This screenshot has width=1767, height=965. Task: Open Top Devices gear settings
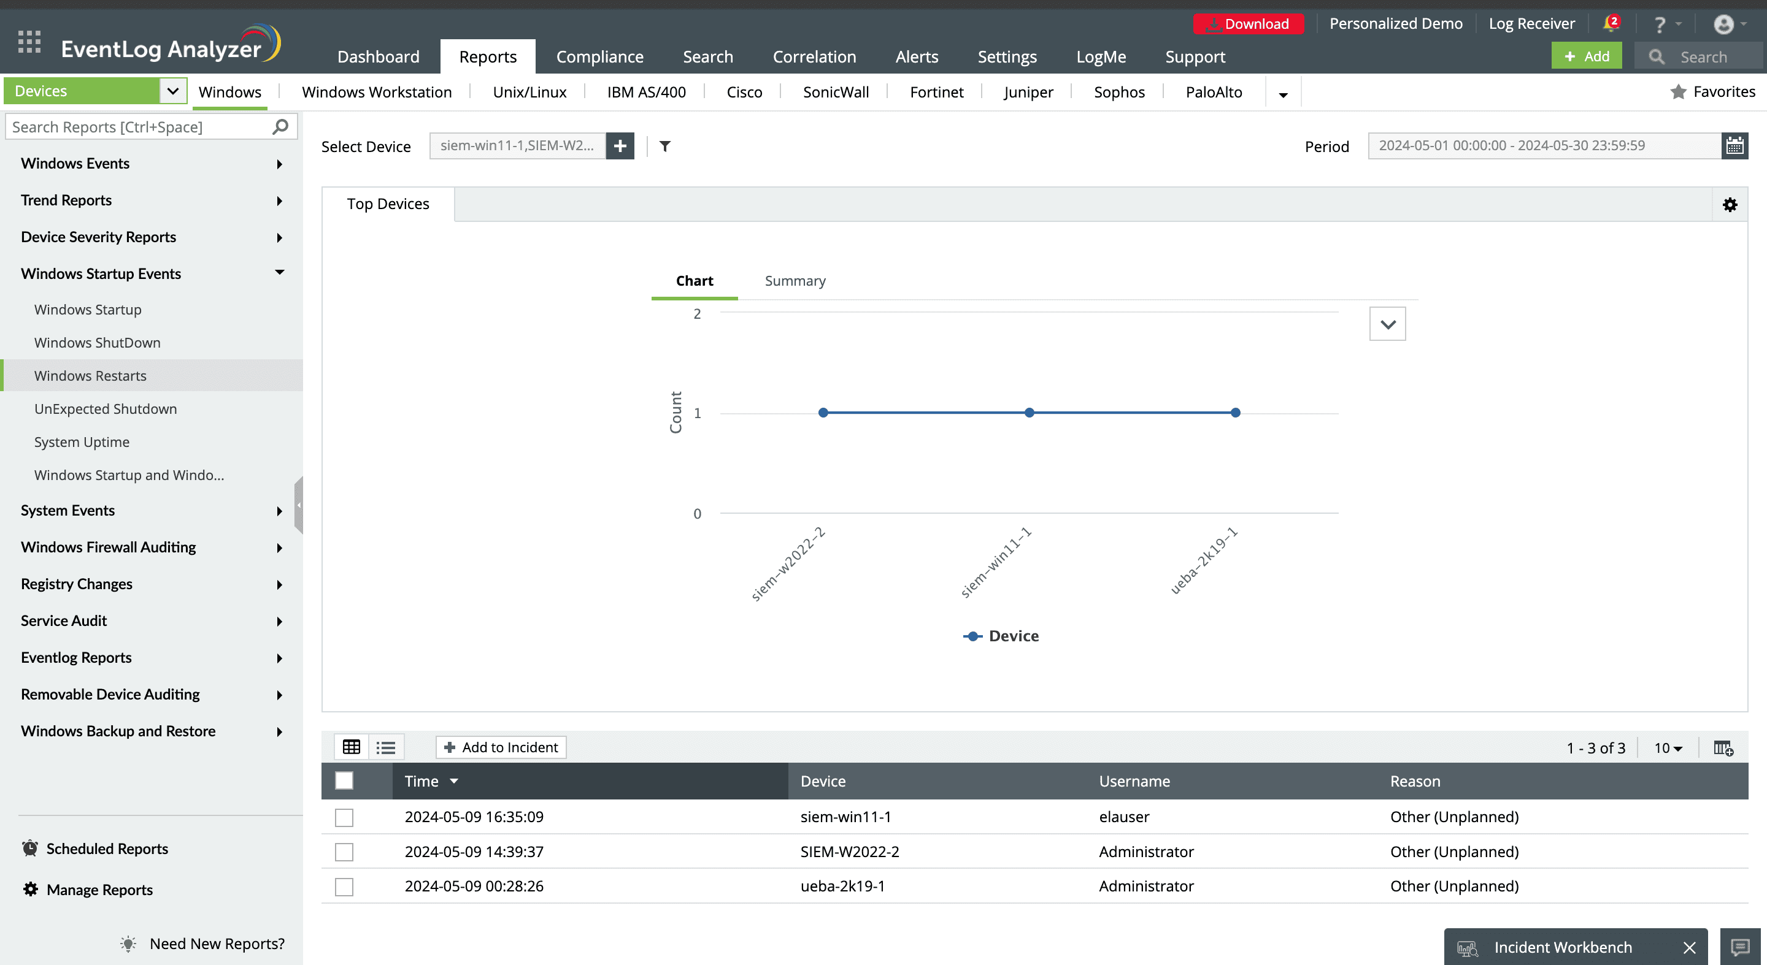[x=1730, y=204]
